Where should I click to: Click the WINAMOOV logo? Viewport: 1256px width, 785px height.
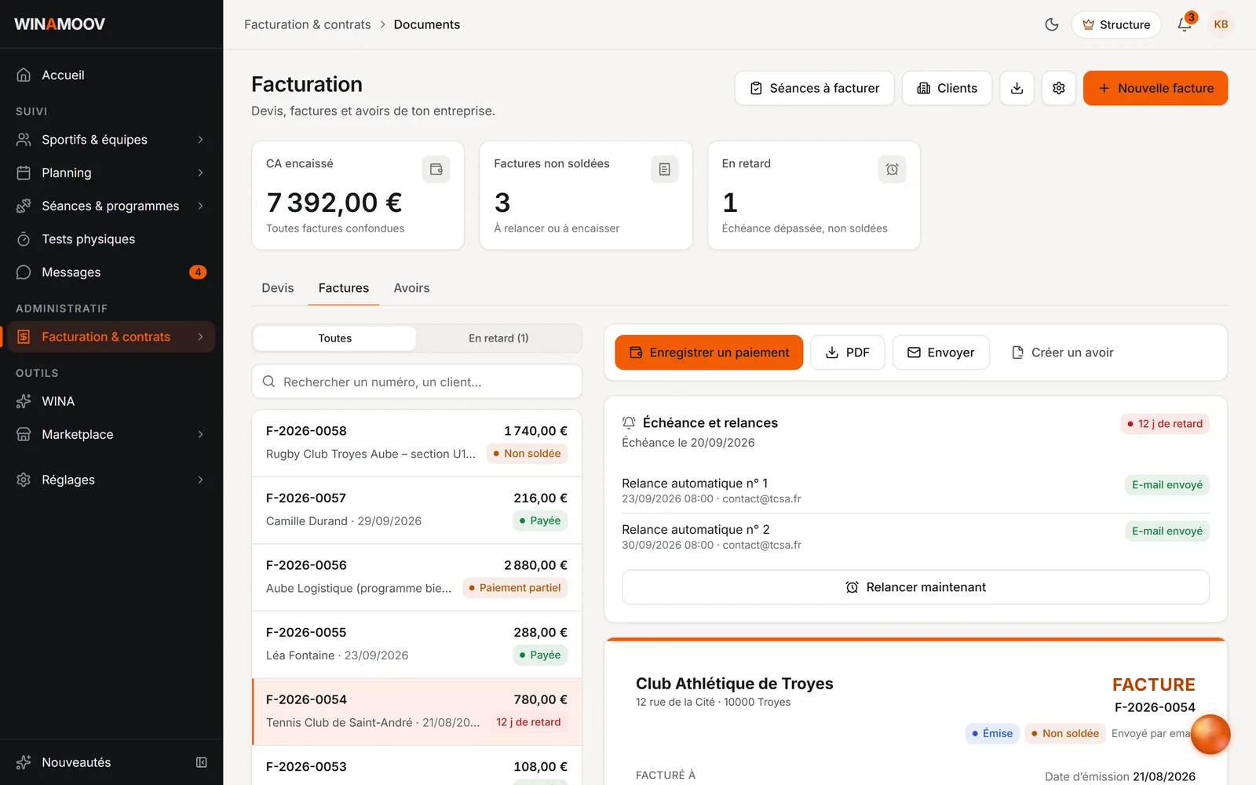click(x=60, y=24)
